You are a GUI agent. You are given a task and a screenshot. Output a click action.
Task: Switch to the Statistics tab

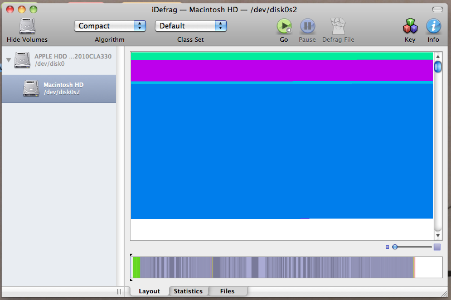pyautogui.click(x=188, y=291)
